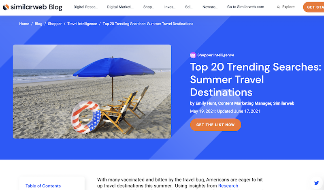
Task: Open the Investor menu item
Action: (170, 7)
